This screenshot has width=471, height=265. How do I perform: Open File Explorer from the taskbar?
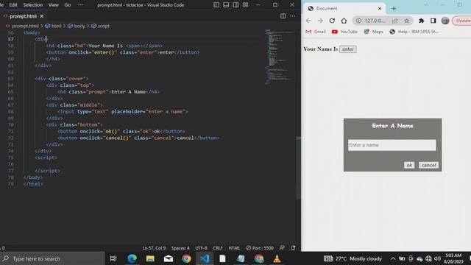tap(150, 258)
